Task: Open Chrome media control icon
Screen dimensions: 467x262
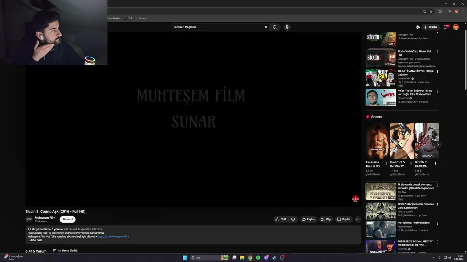Action: (x=450, y=11)
